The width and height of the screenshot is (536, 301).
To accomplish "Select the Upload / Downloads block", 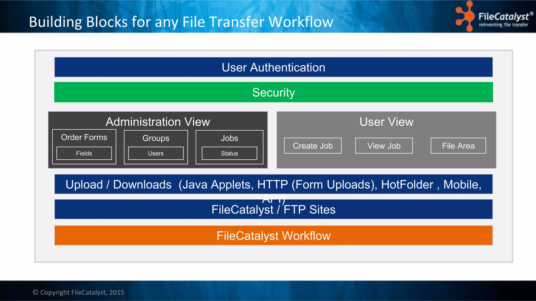I will pyautogui.click(x=273, y=184).
